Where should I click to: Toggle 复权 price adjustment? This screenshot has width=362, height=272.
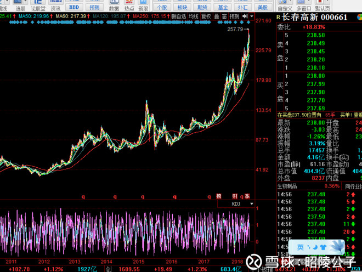tap(206, 16)
